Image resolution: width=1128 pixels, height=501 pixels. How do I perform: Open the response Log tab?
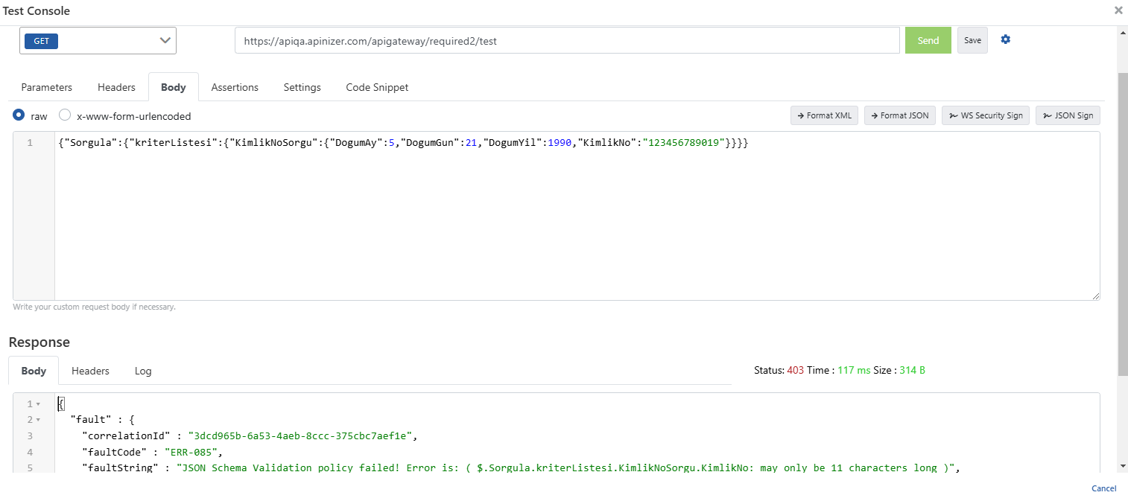pos(142,371)
